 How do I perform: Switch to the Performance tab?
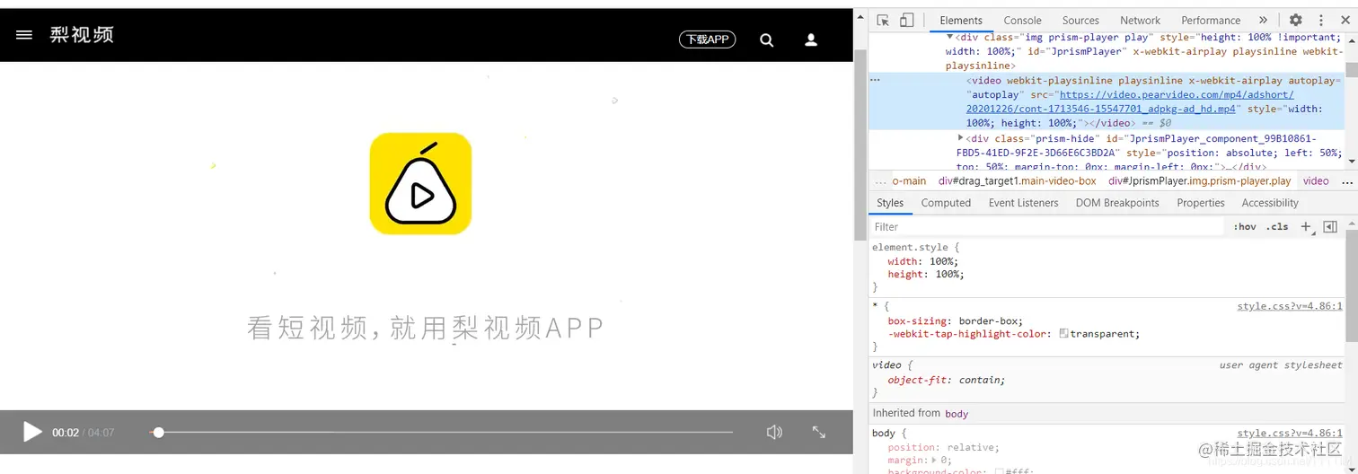(x=1211, y=20)
